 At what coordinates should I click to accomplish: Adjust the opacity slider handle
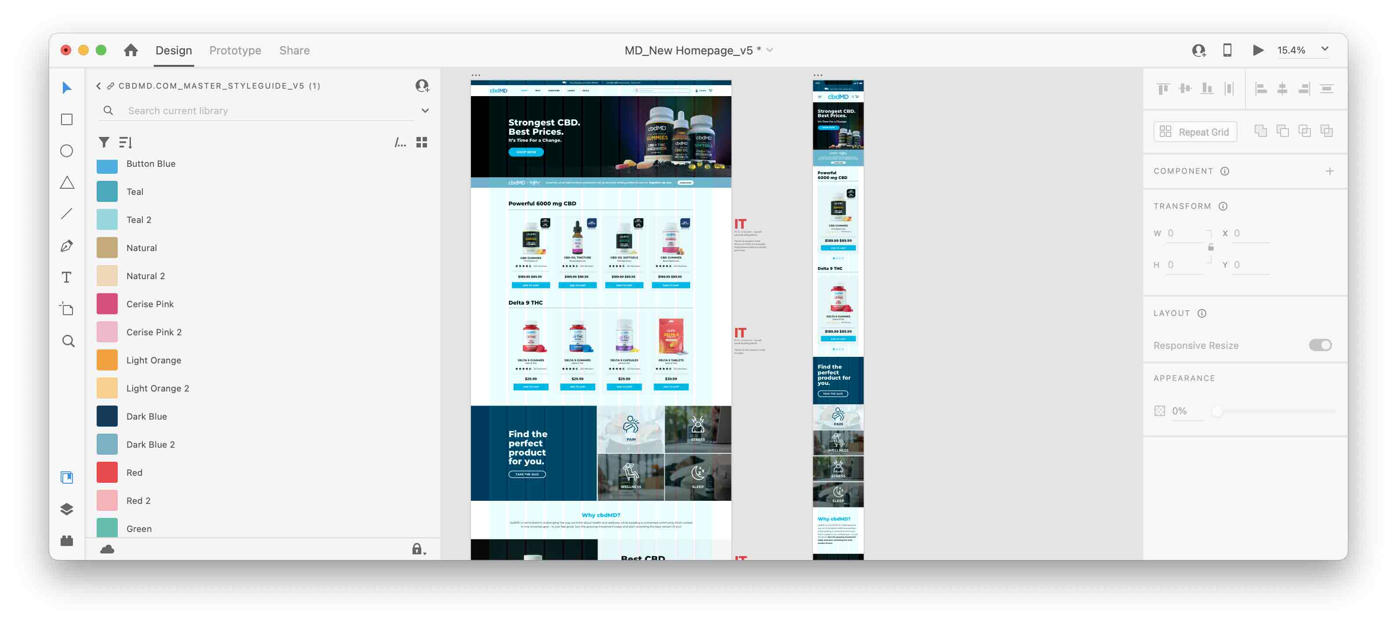click(1217, 411)
